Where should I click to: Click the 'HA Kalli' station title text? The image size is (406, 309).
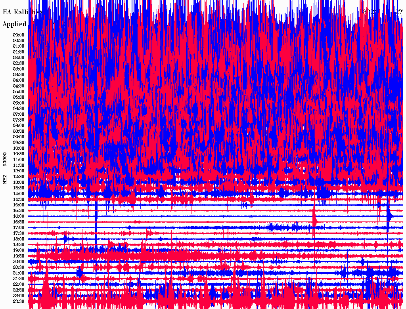pos(15,12)
